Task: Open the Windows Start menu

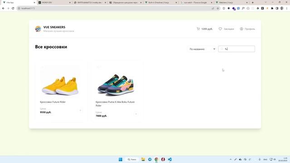Action: click(x=121, y=159)
